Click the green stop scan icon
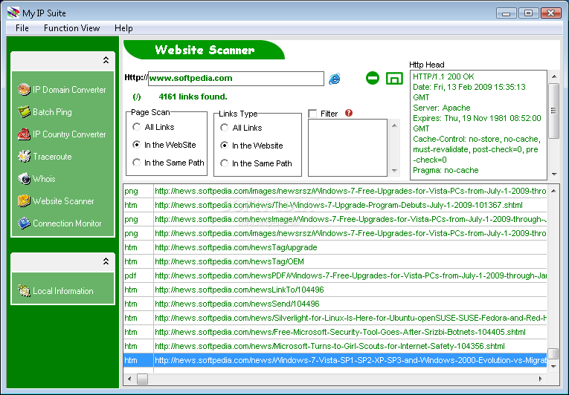The image size is (569, 395). click(373, 78)
